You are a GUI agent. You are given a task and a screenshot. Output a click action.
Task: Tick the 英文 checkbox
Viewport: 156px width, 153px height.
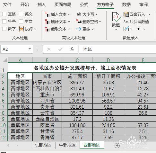pos(21,14)
